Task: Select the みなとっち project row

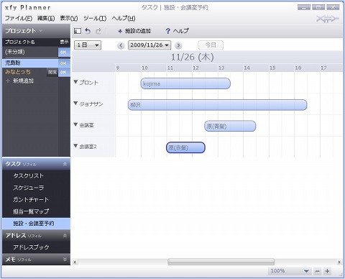Action: (25, 72)
